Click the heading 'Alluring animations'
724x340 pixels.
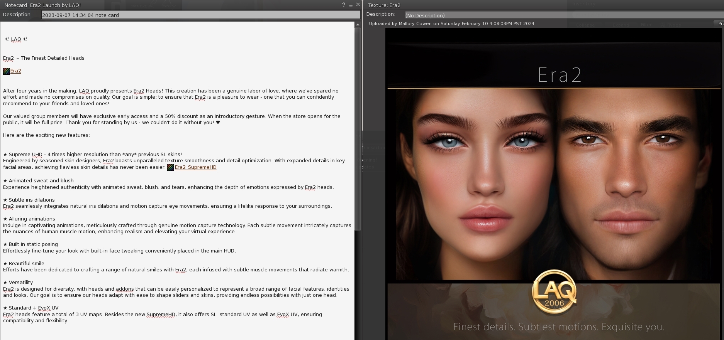[29, 219]
